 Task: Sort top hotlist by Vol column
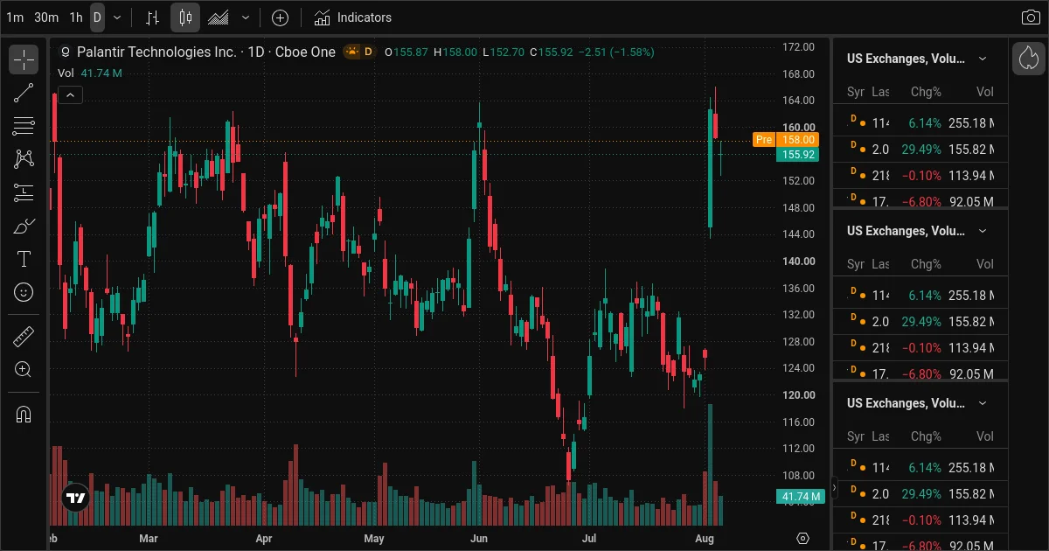(x=985, y=92)
